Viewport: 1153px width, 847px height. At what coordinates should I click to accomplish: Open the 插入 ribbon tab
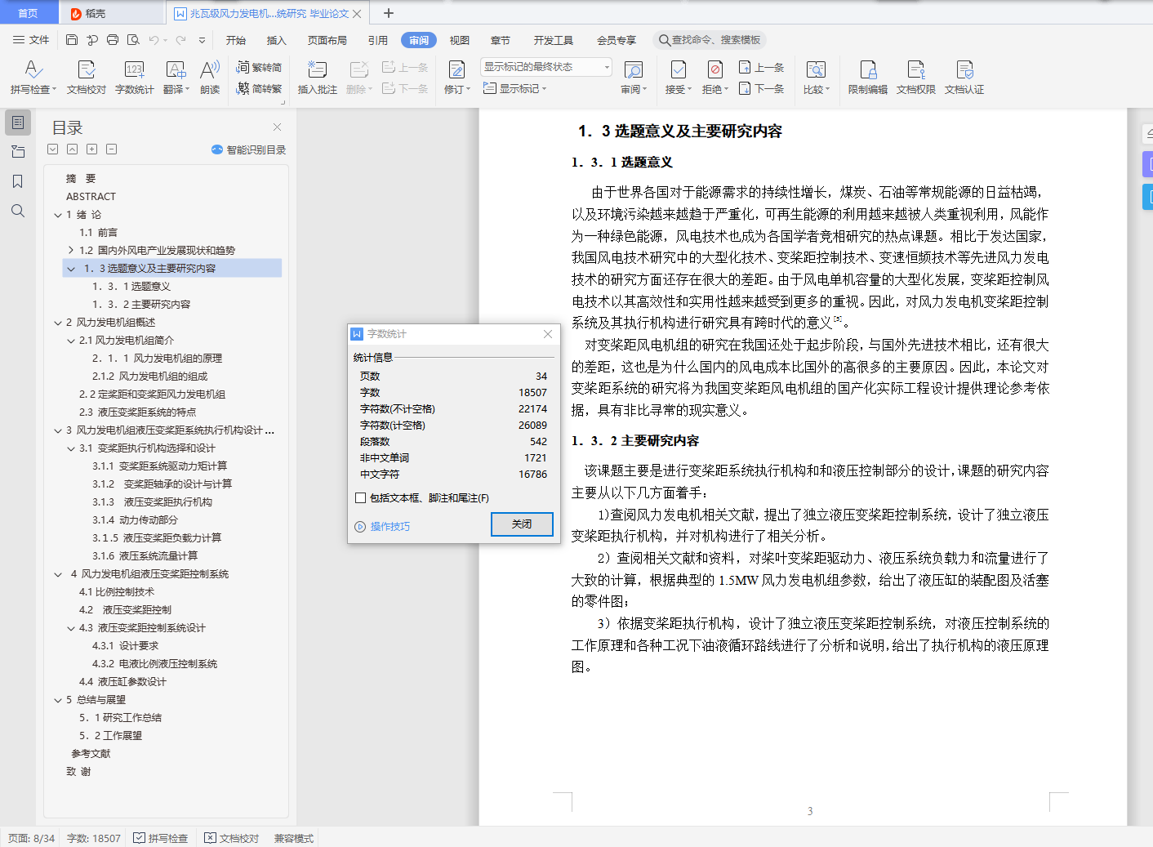pyautogui.click(x=277, y=40)
